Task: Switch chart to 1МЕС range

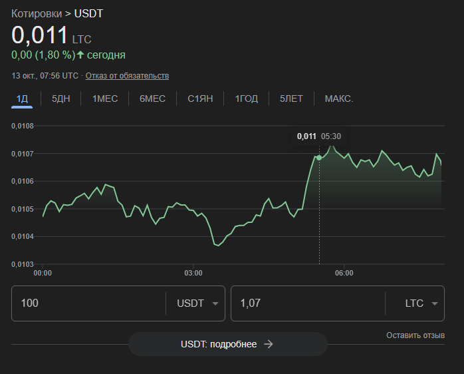Action: pyautogui.click(x=105, y=98)
